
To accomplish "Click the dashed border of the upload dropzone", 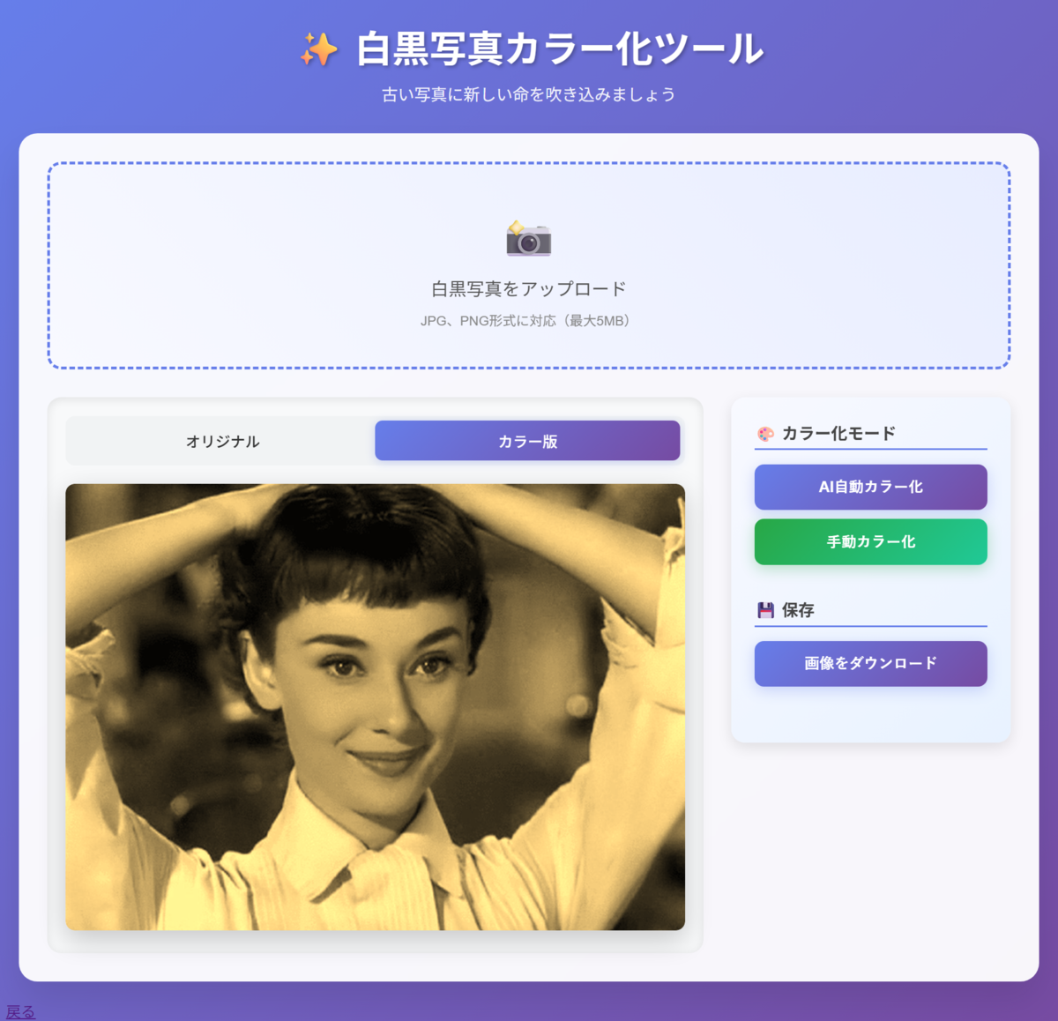I will pos(529,163).
